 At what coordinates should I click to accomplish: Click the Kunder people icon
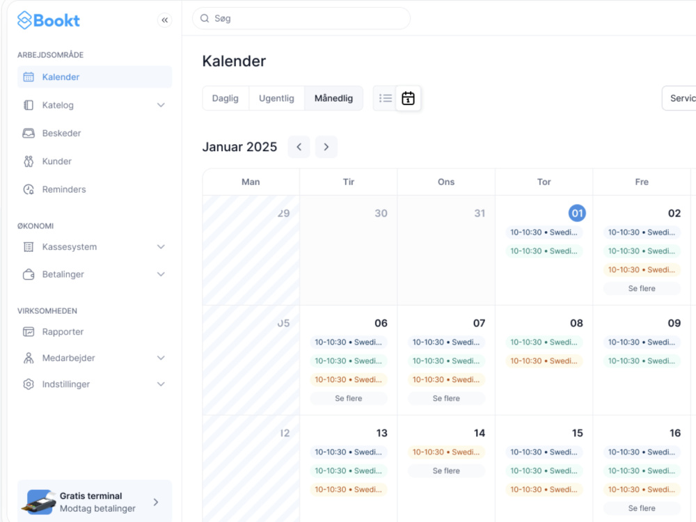(29, 161)
